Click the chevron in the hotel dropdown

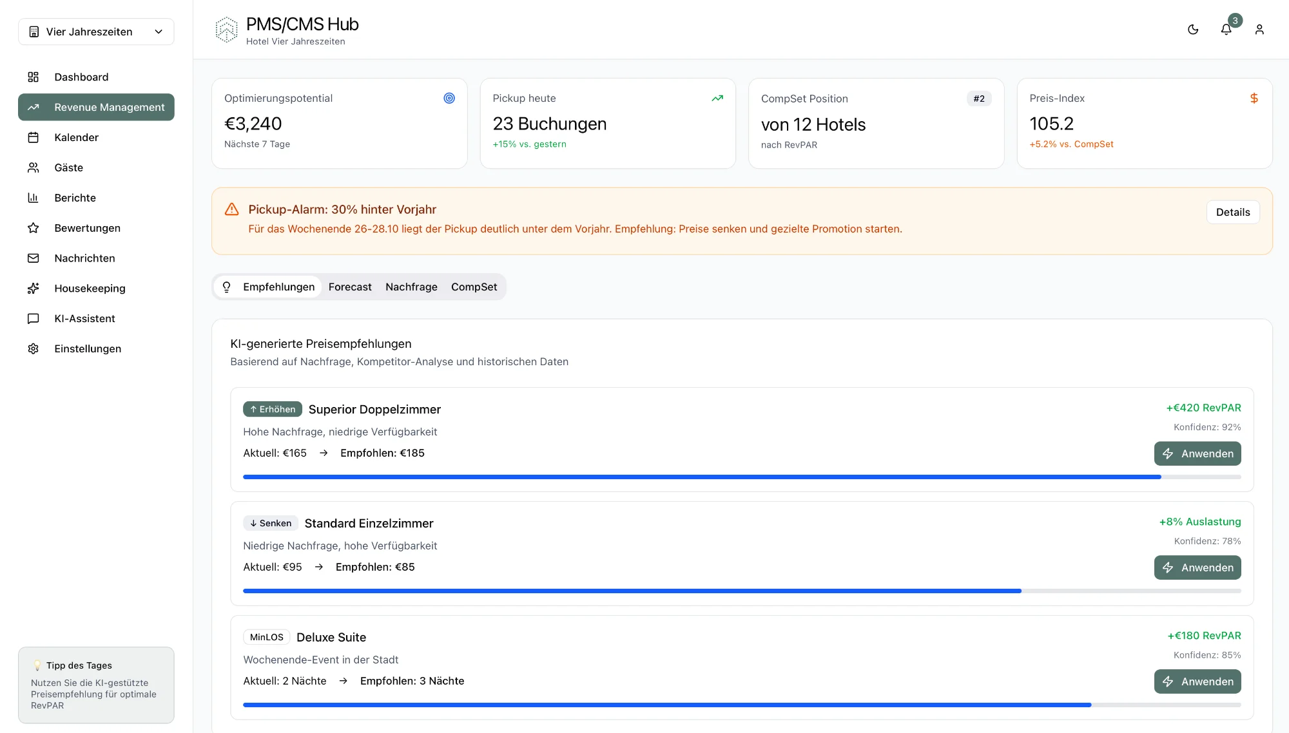pyautogui.click(x=159, y=32)
